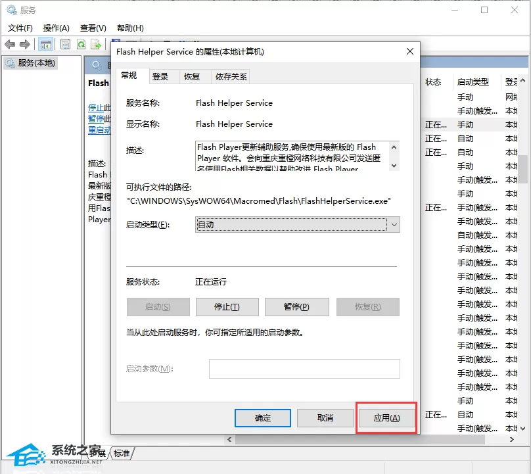
Task: Open the 操作(A) menu
Action: point(57,28)
